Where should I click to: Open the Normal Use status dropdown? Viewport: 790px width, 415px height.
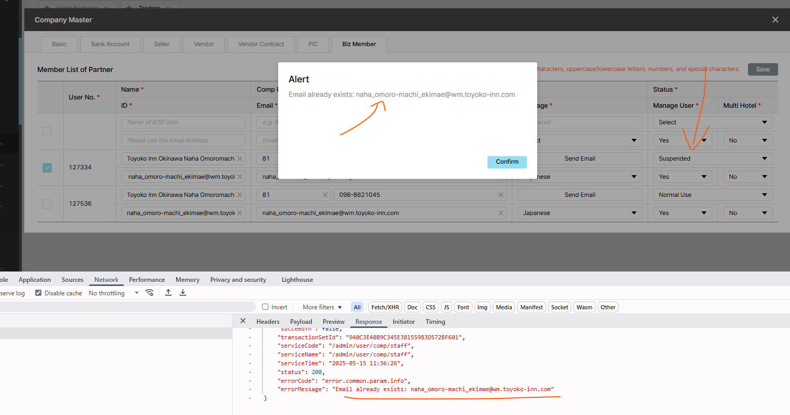(712, 195)
